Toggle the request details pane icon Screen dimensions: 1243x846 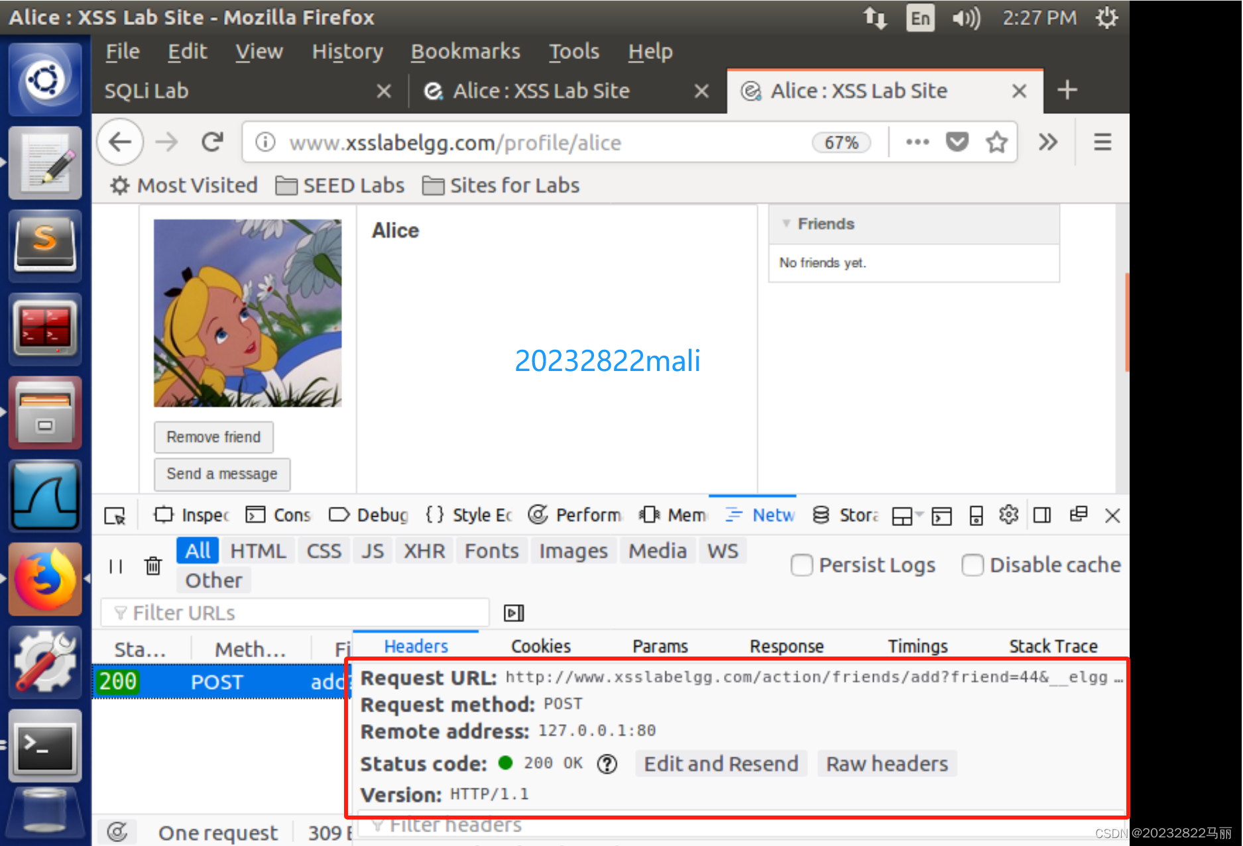[514, 613]
